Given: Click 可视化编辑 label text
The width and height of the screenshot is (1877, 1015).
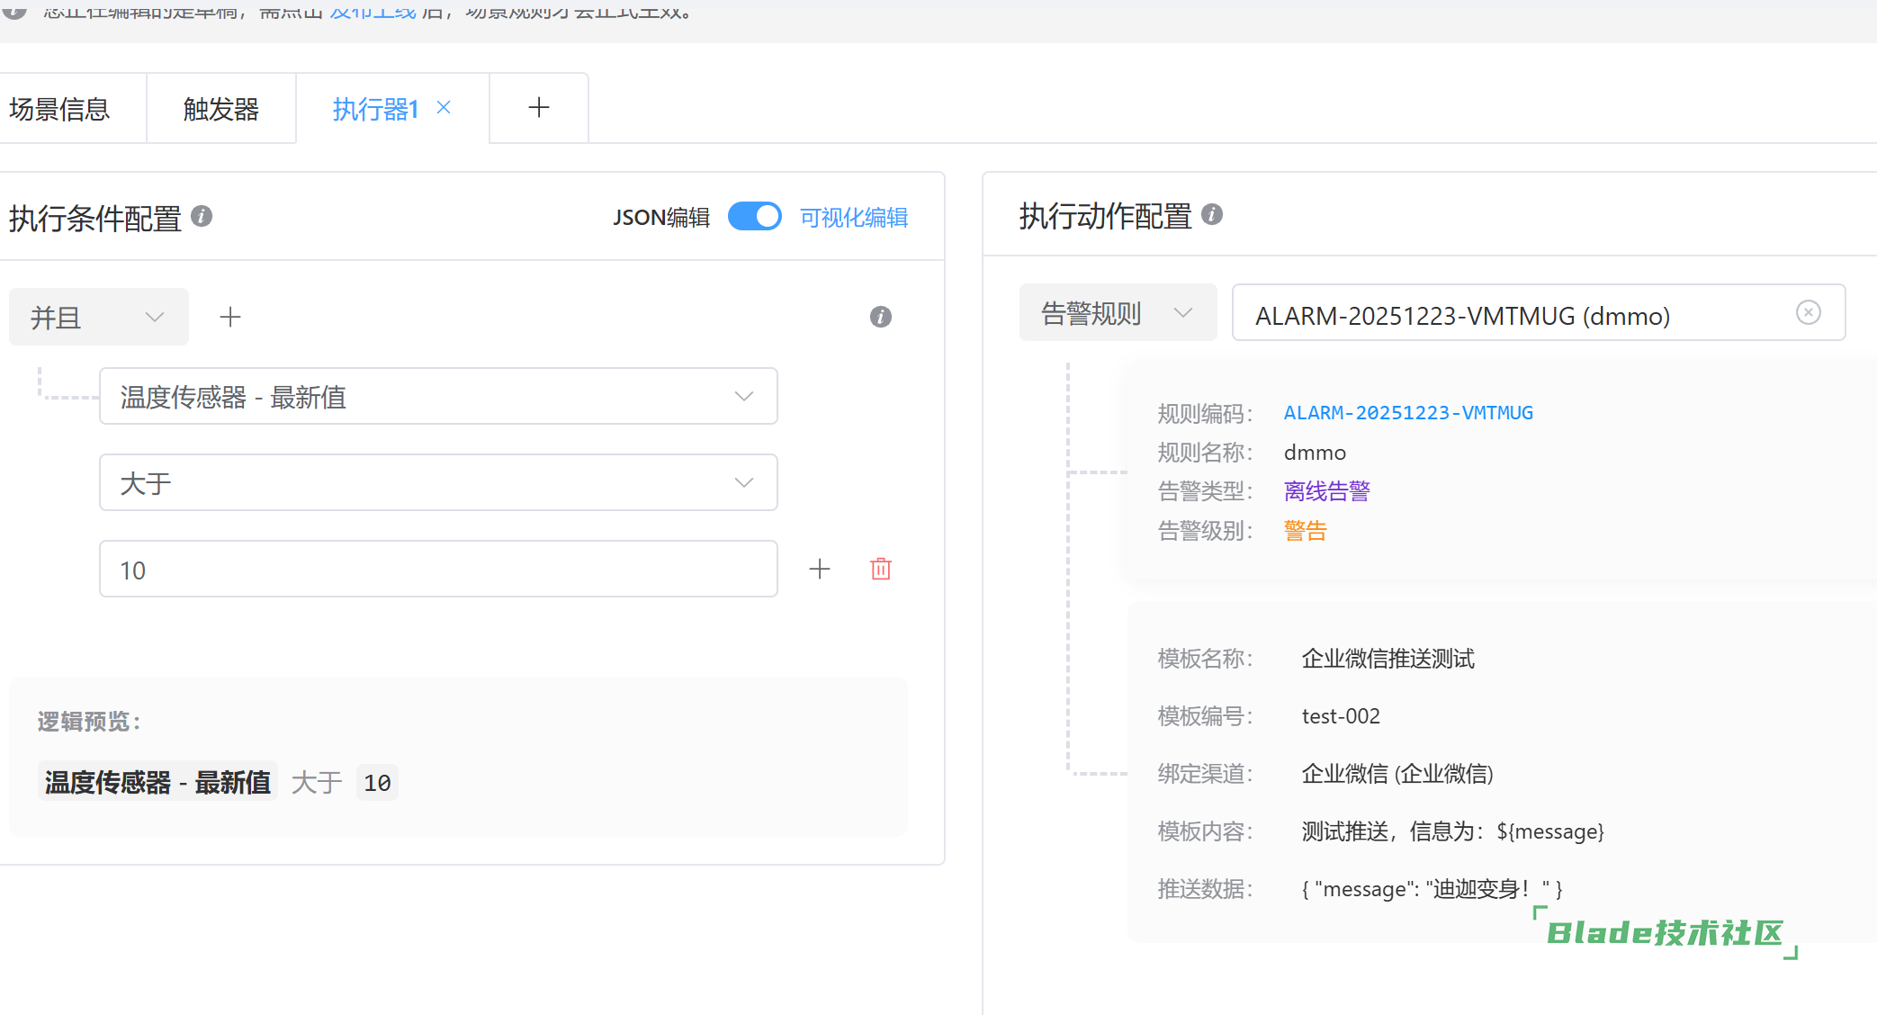Looking at the screenshot, I should 853,218.
